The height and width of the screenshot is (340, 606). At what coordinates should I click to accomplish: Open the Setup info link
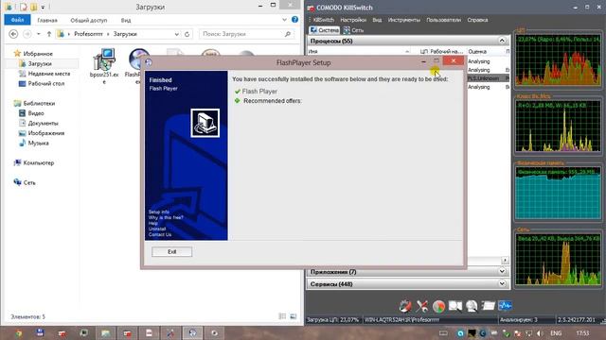click(x=158, y=212)
